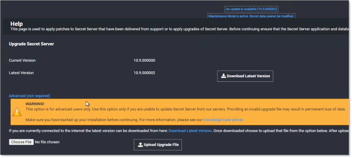Click the download icon on Download Latest Version
Image resolution: width=352 pixels, height=158 pixels.
tap(223, 76)
